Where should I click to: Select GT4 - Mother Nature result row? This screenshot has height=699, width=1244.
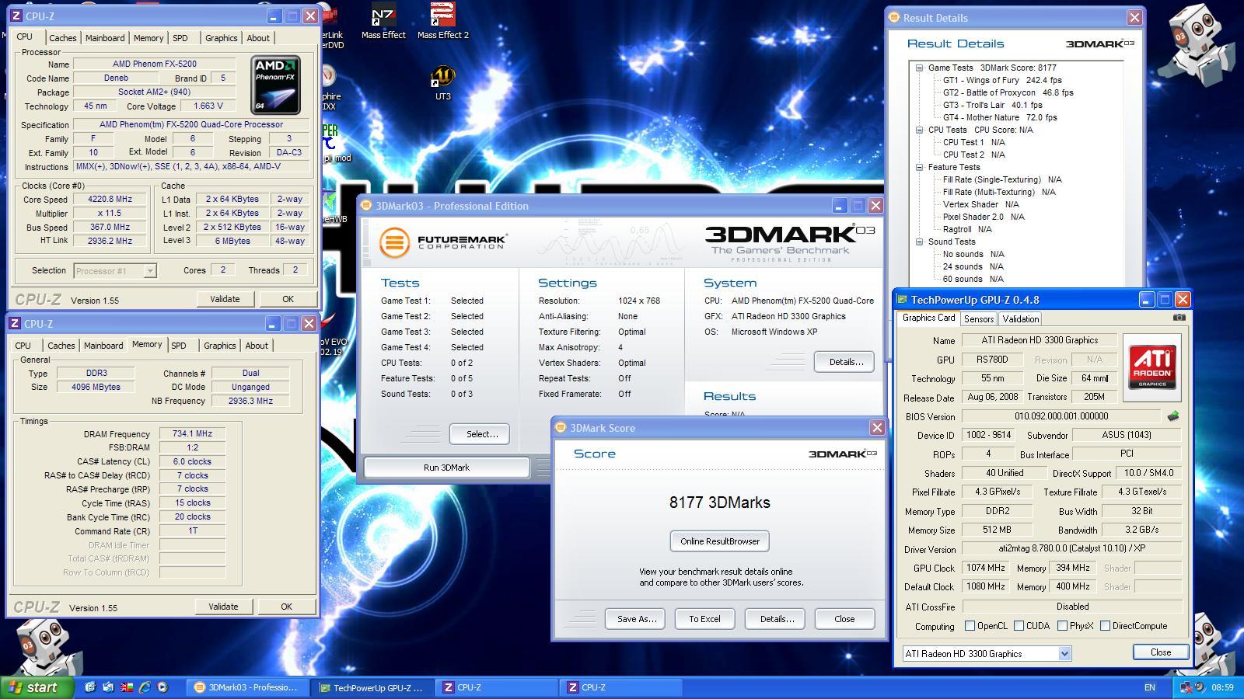(x=1000, y=117)
